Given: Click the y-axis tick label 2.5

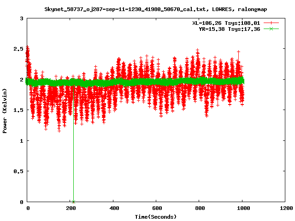Looking at the screenshot, I should (18, 49).
